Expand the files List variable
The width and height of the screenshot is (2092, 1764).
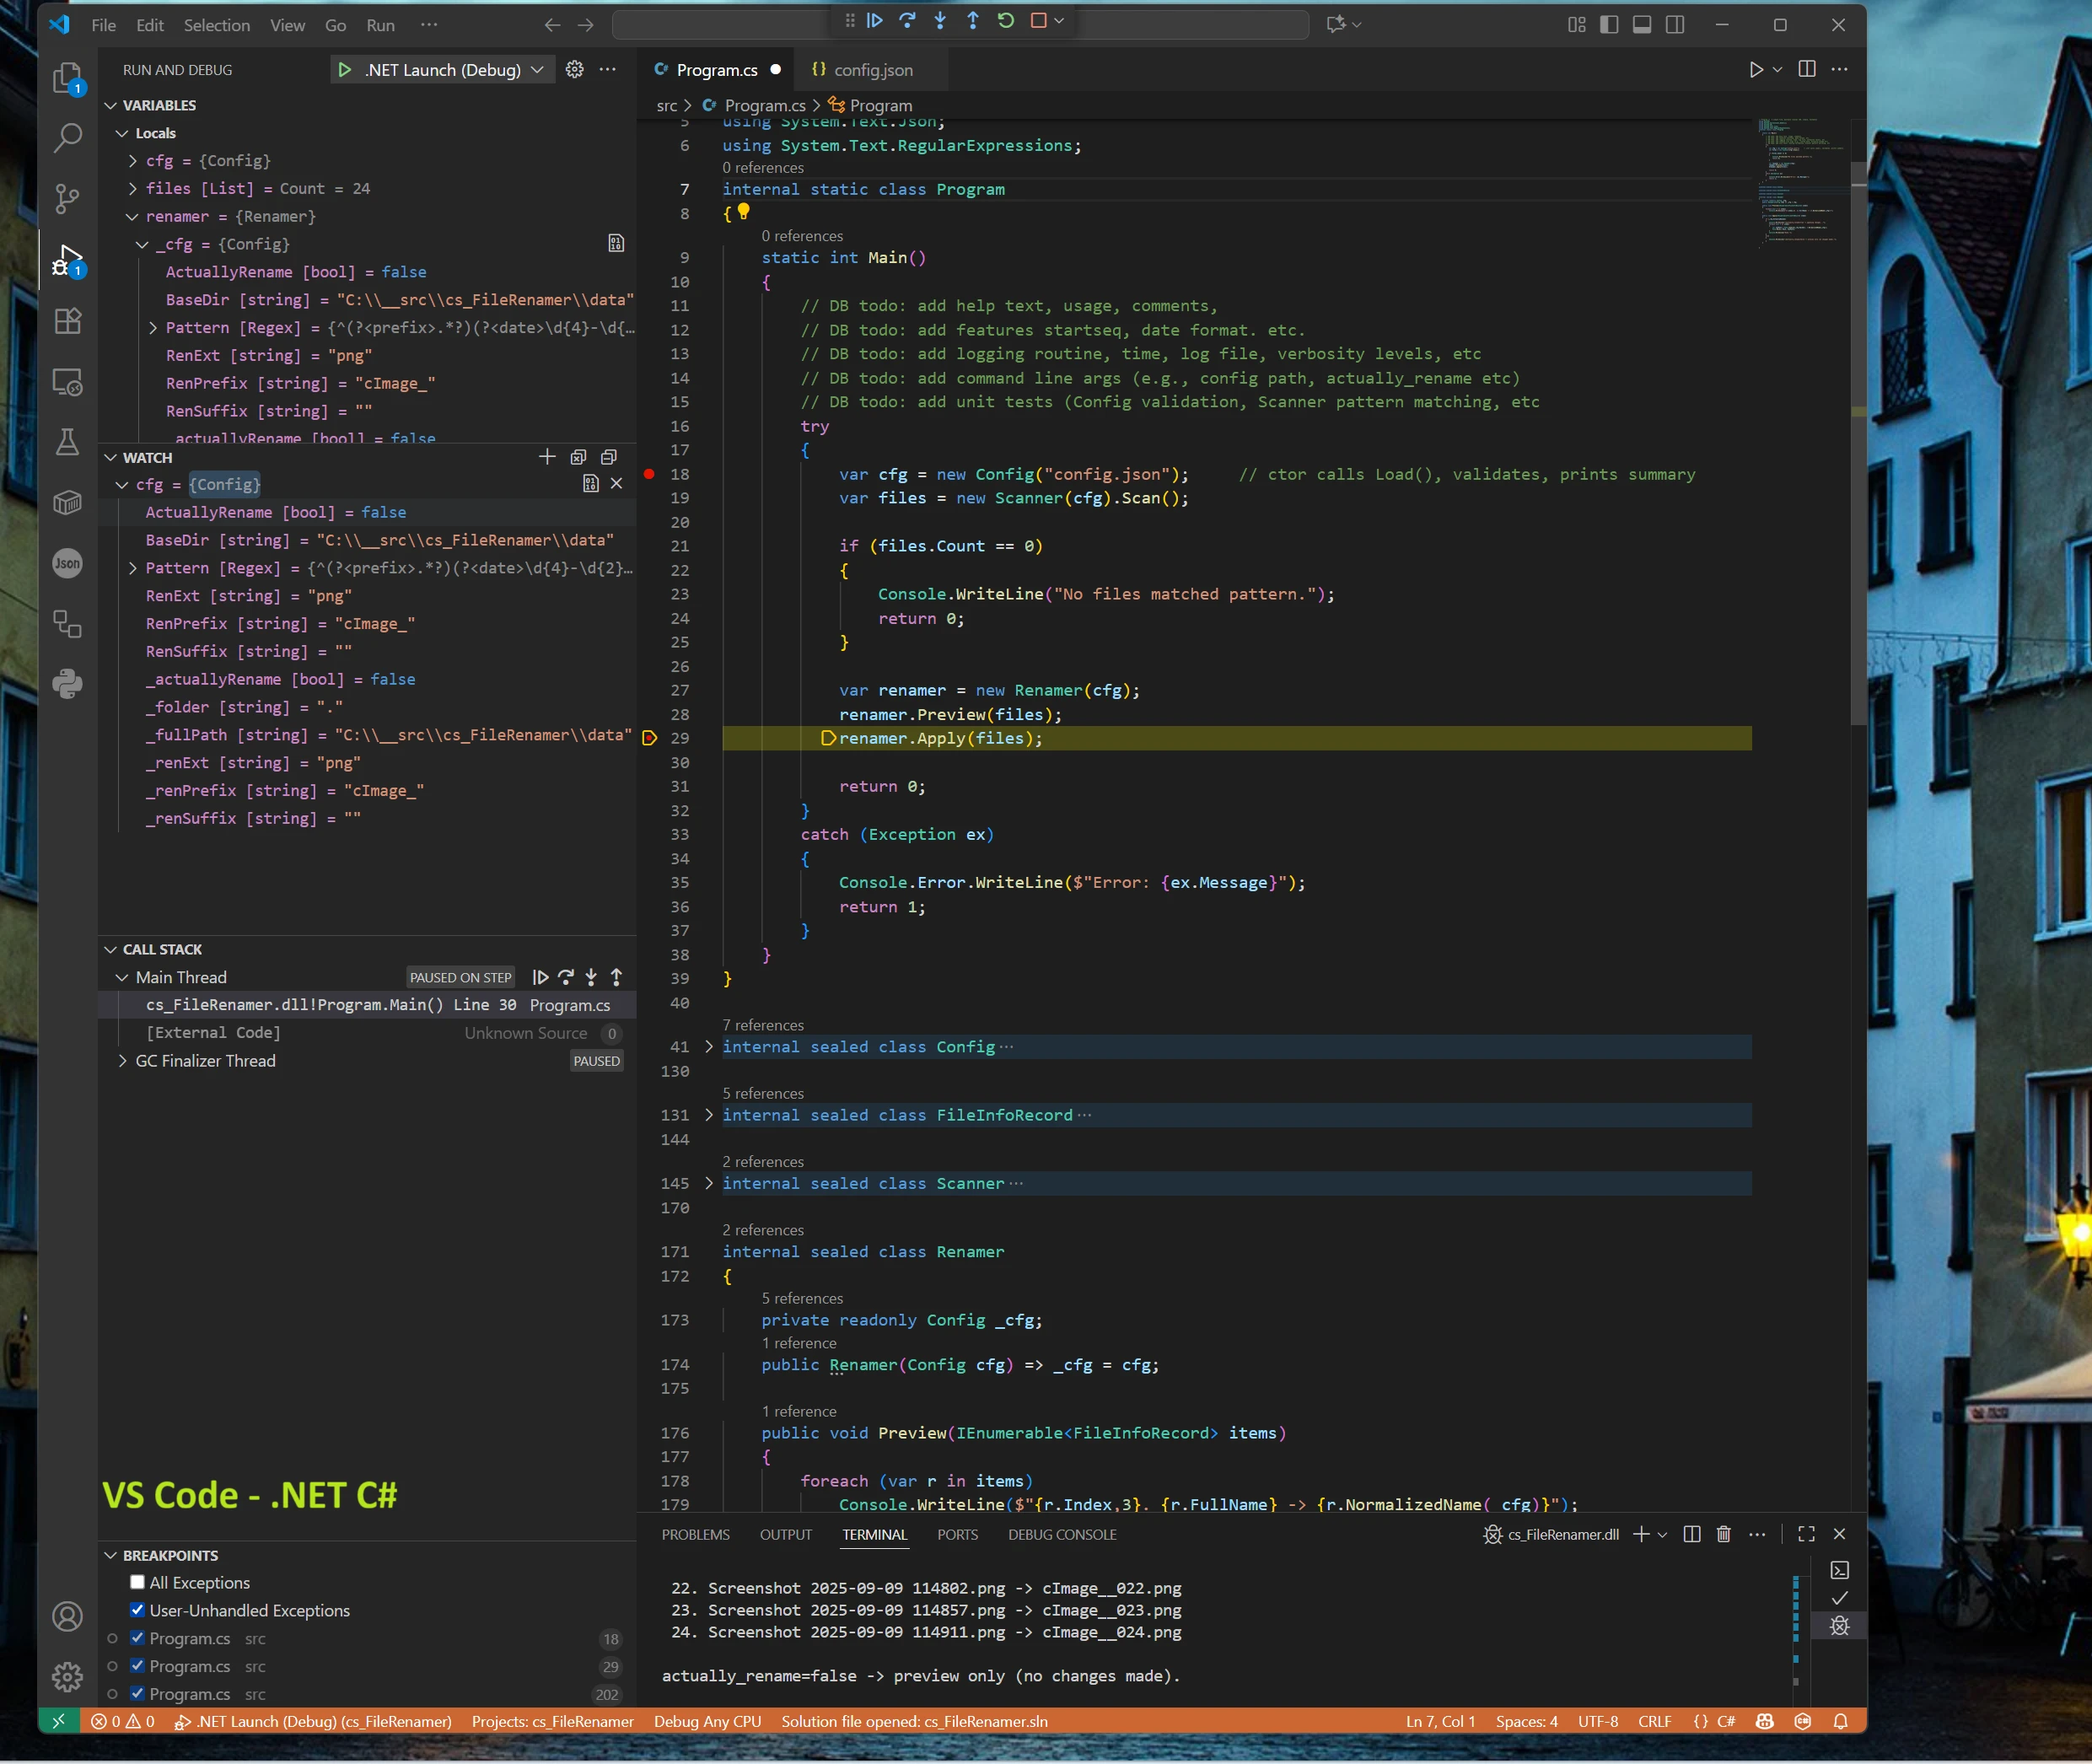coord(133,188)
